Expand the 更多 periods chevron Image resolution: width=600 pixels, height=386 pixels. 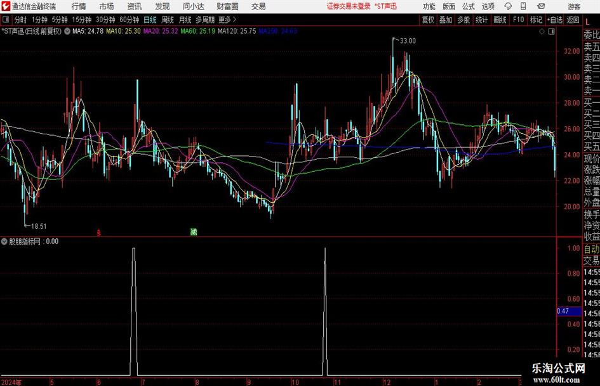click(234, 20)
